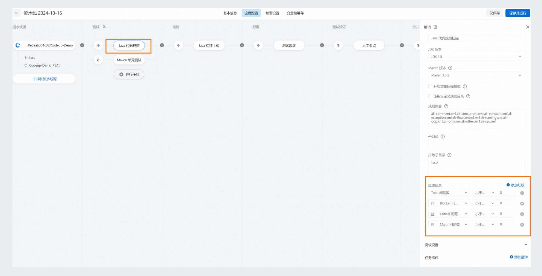Click the lightning icon before 人工卡点
Screen dimensions: 542x276
tap(338, 46)
